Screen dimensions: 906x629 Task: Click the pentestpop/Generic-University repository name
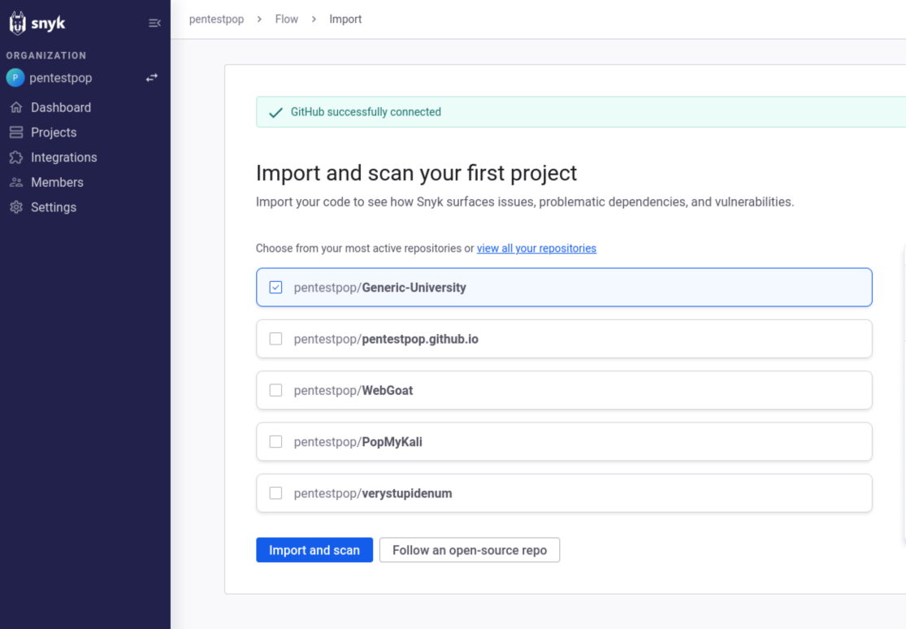click(x=379, y=288)
